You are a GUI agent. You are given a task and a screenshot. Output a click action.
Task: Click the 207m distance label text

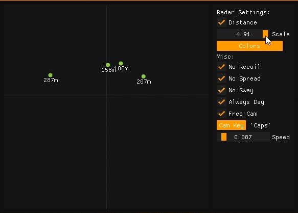point(144,82)
